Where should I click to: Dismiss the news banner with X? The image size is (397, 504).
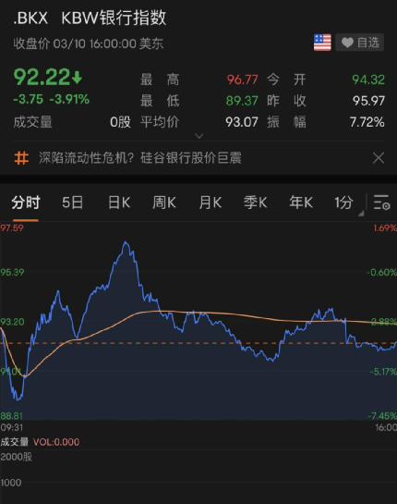pyautogui.click(x=379, y=158)
